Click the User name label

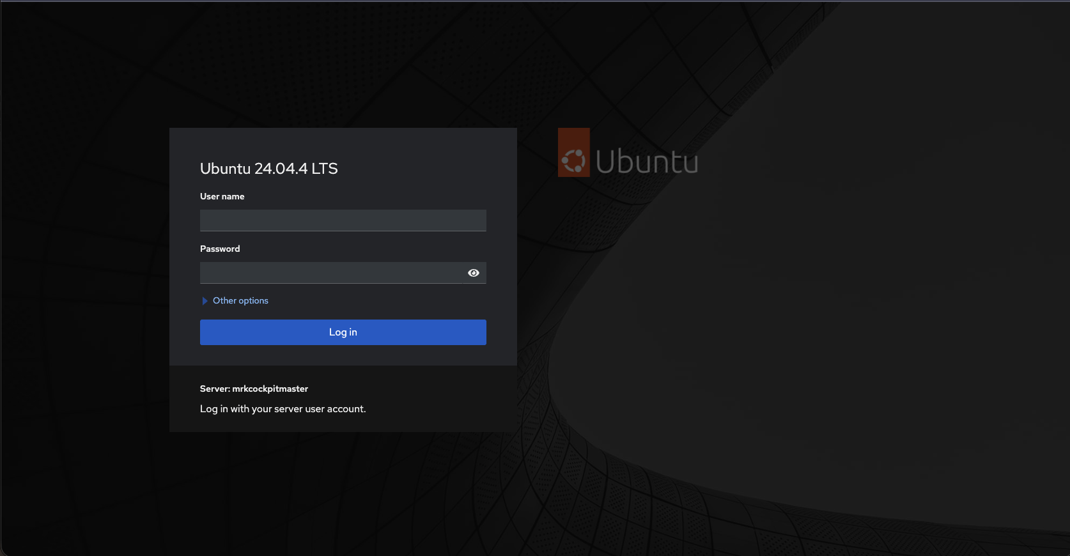click(222, 196)
